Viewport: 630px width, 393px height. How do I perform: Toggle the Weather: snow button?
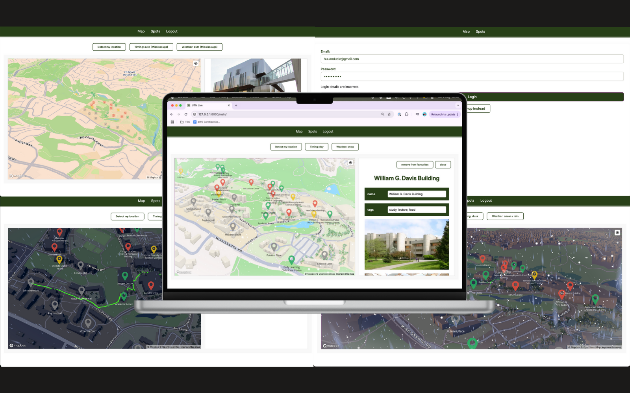pyautogui.click(x=345, y=147)
